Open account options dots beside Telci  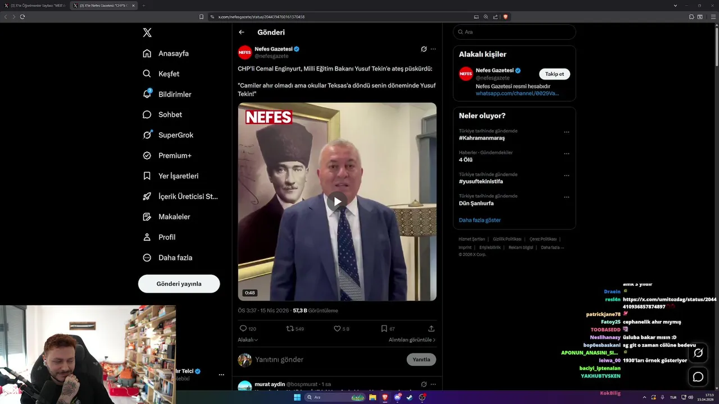221,374
